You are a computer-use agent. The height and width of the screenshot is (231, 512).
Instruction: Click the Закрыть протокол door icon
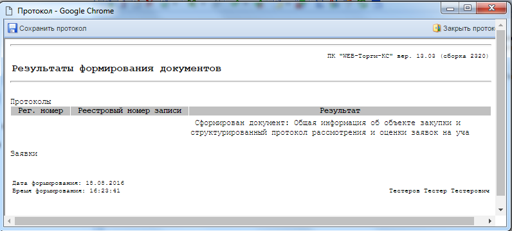click(437, 28)
